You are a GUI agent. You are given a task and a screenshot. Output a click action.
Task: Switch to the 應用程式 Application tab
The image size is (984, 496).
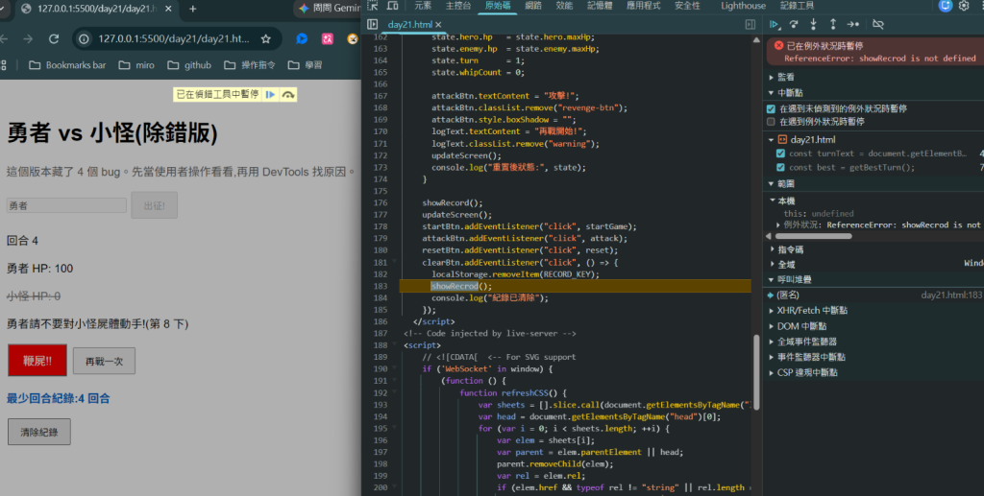coord(643,6)
